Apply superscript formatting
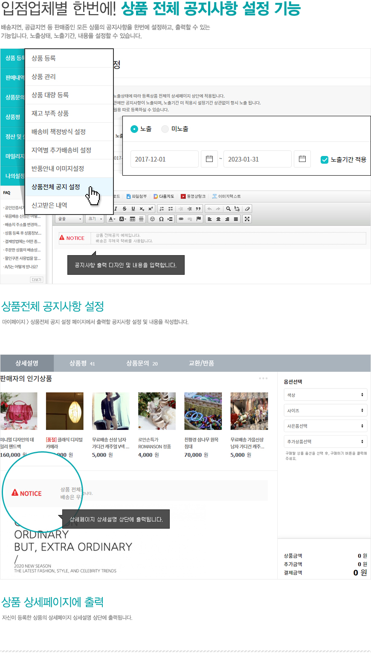371x653 pixels. click(x=151, y=209)
